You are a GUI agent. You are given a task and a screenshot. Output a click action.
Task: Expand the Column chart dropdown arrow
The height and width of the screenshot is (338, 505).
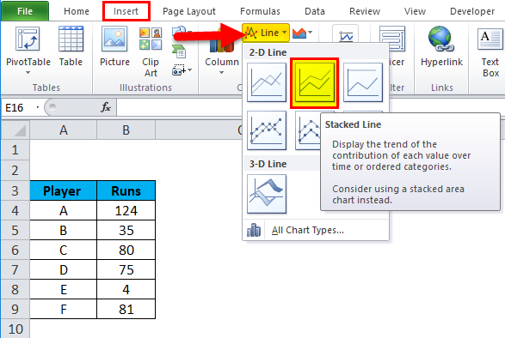[222, 73]
